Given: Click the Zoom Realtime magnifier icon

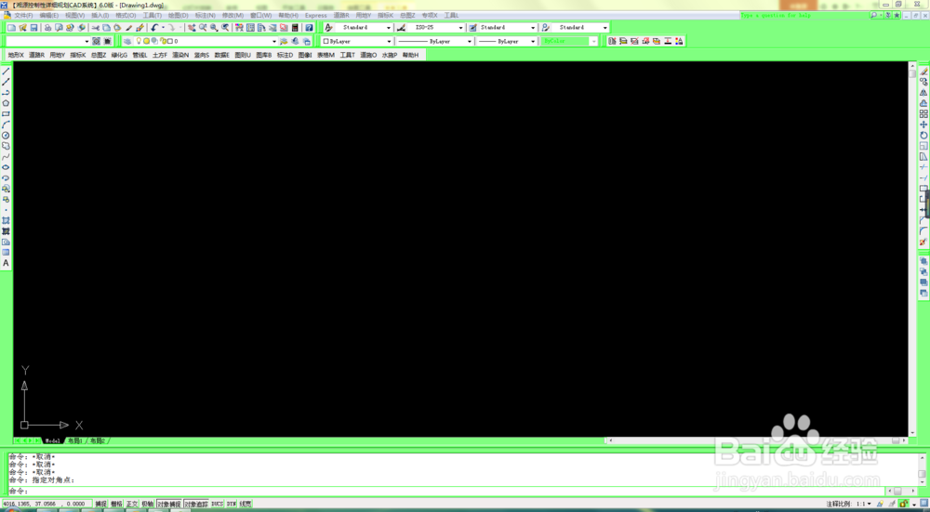Looking at the screenshot, I should click(203, 27).
